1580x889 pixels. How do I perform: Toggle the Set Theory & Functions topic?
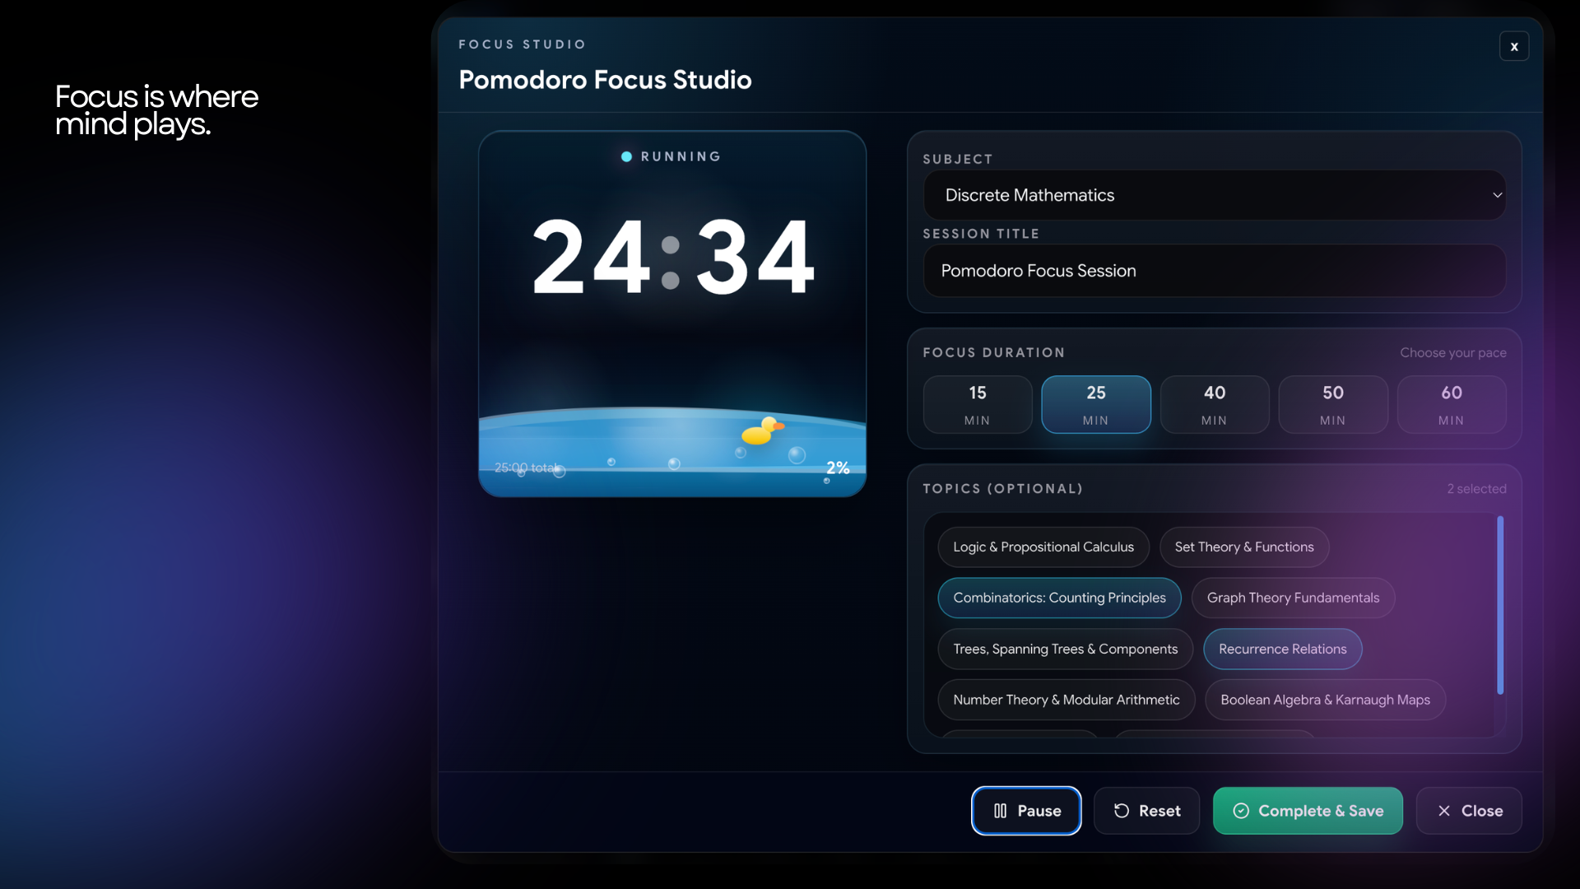point(1243,547)
